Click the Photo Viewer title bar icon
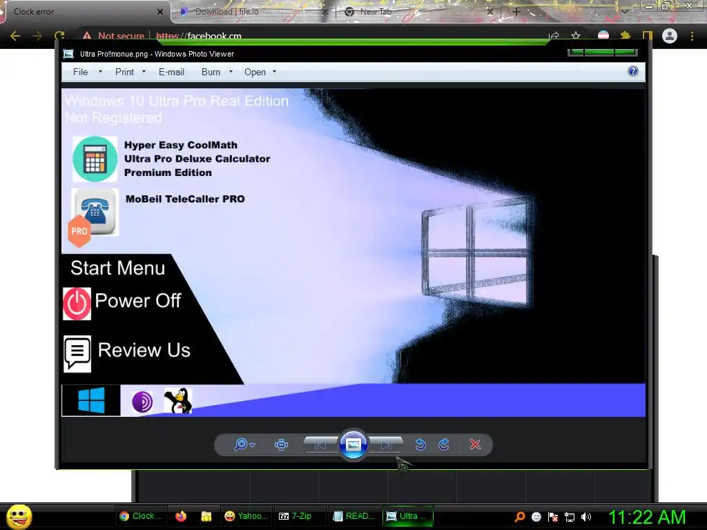The image size is (707, 530). click(x=68, y=54)
